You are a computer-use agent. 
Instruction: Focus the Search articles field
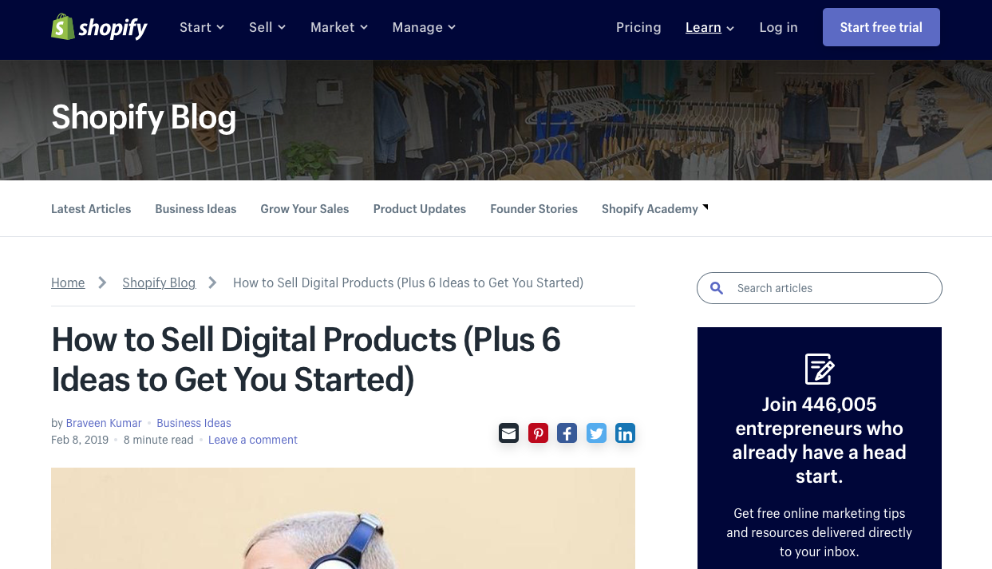pos(820,288)
